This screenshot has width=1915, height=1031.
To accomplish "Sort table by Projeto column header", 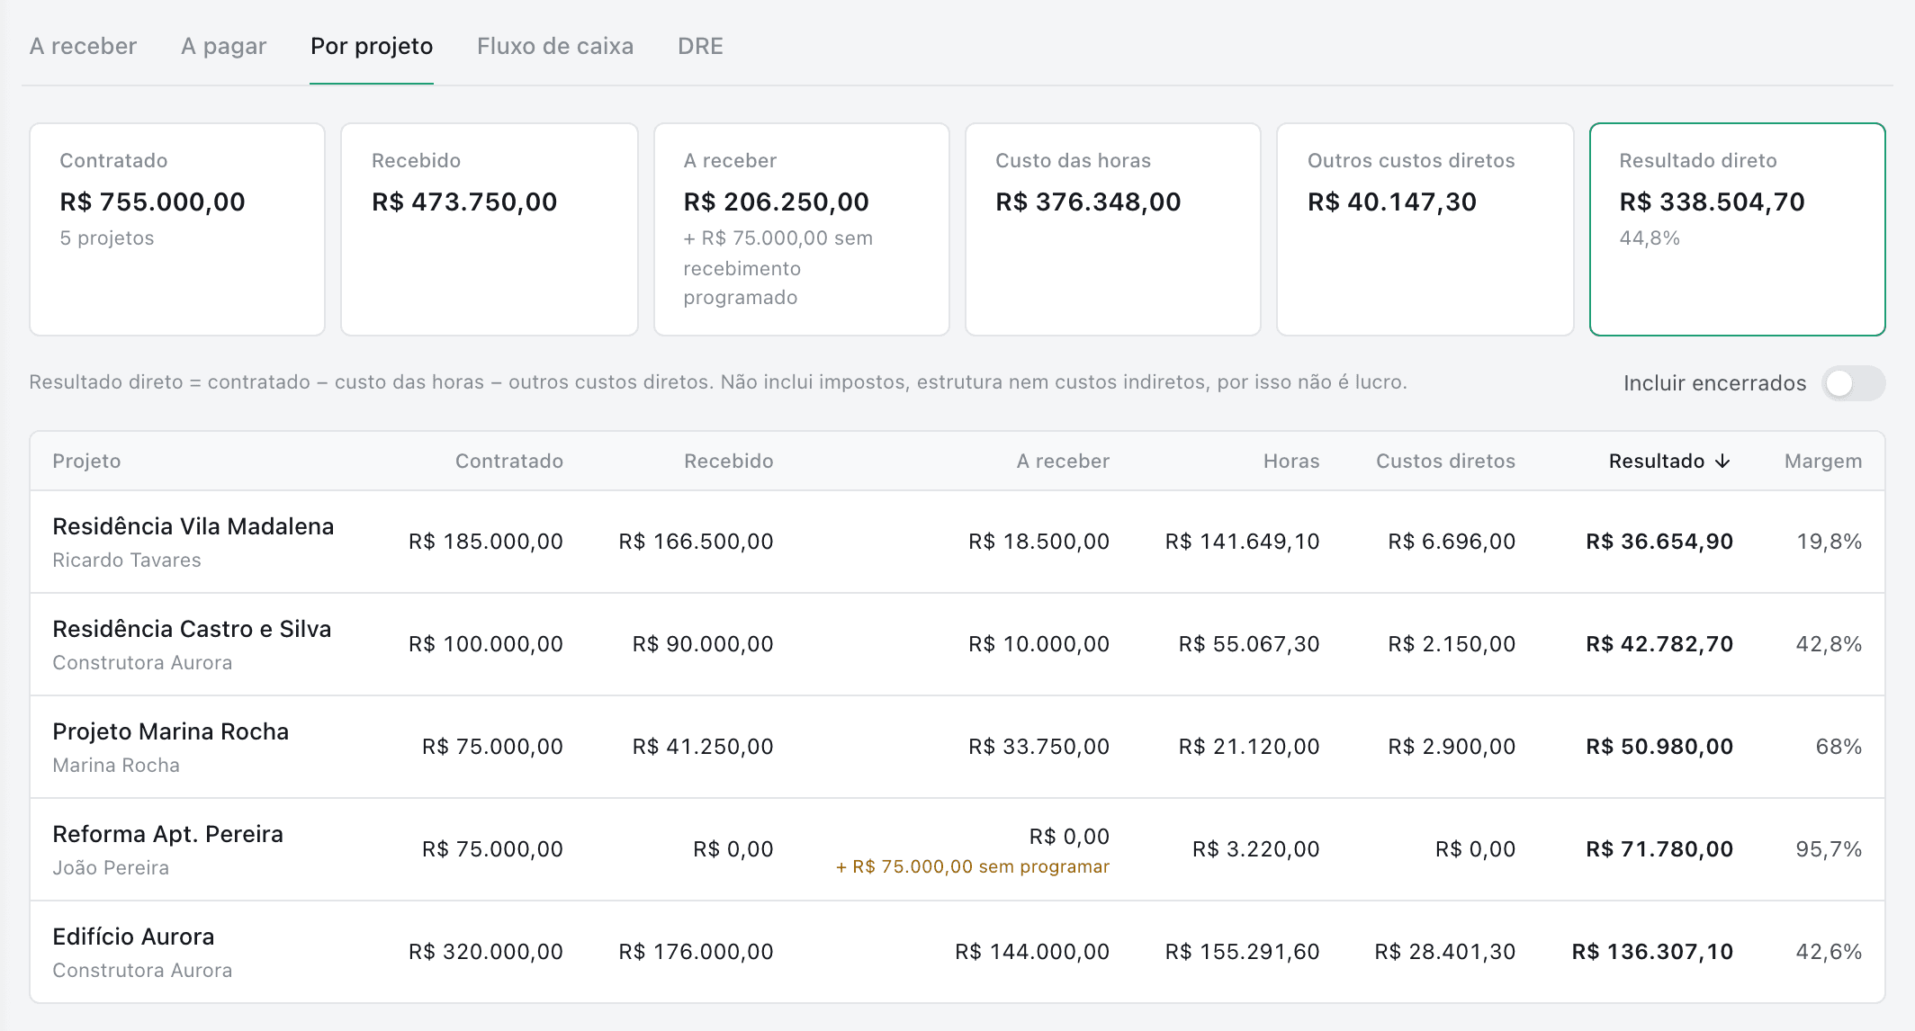I will point(86,462).
